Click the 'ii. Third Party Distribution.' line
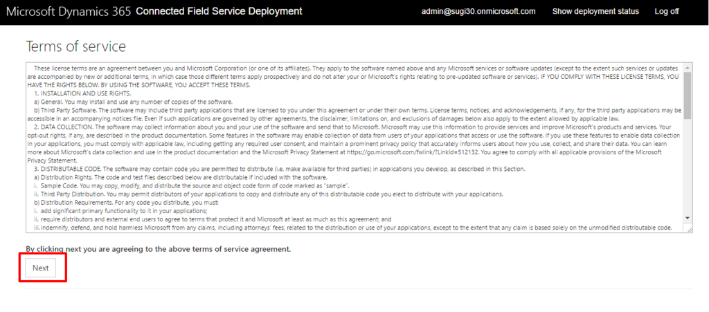Image resolution: width=709 pixels, height=312 pixels. (269, 194)
